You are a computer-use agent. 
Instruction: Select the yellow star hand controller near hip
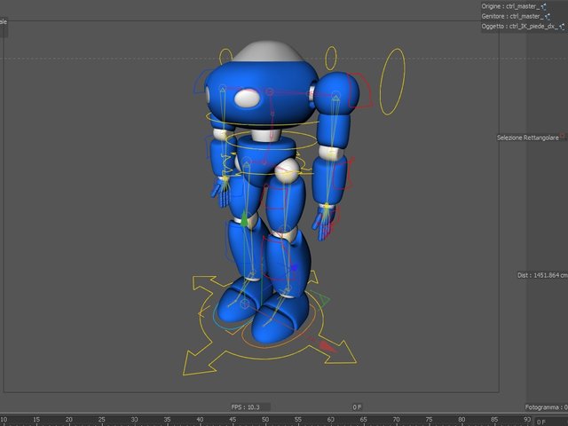pyautogui.click(x=225, y=178)
